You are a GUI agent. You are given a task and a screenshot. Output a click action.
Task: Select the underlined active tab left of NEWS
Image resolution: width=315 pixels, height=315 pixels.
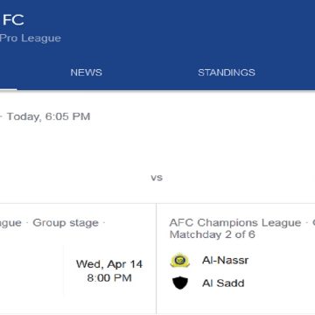click(8, 73)
